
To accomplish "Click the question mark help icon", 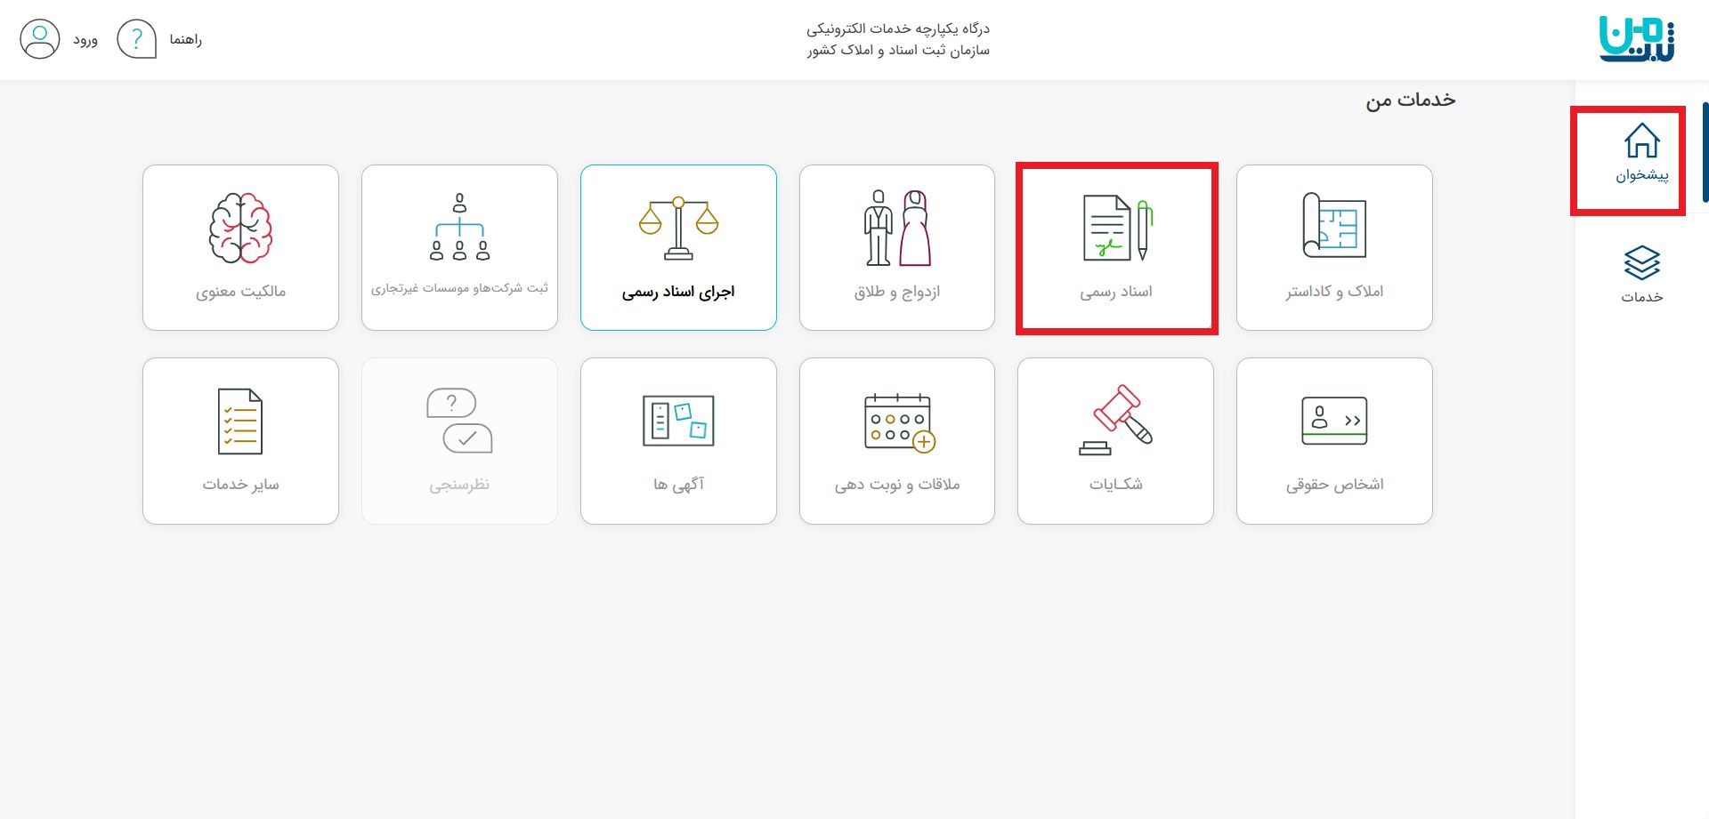I will [137, 40].
